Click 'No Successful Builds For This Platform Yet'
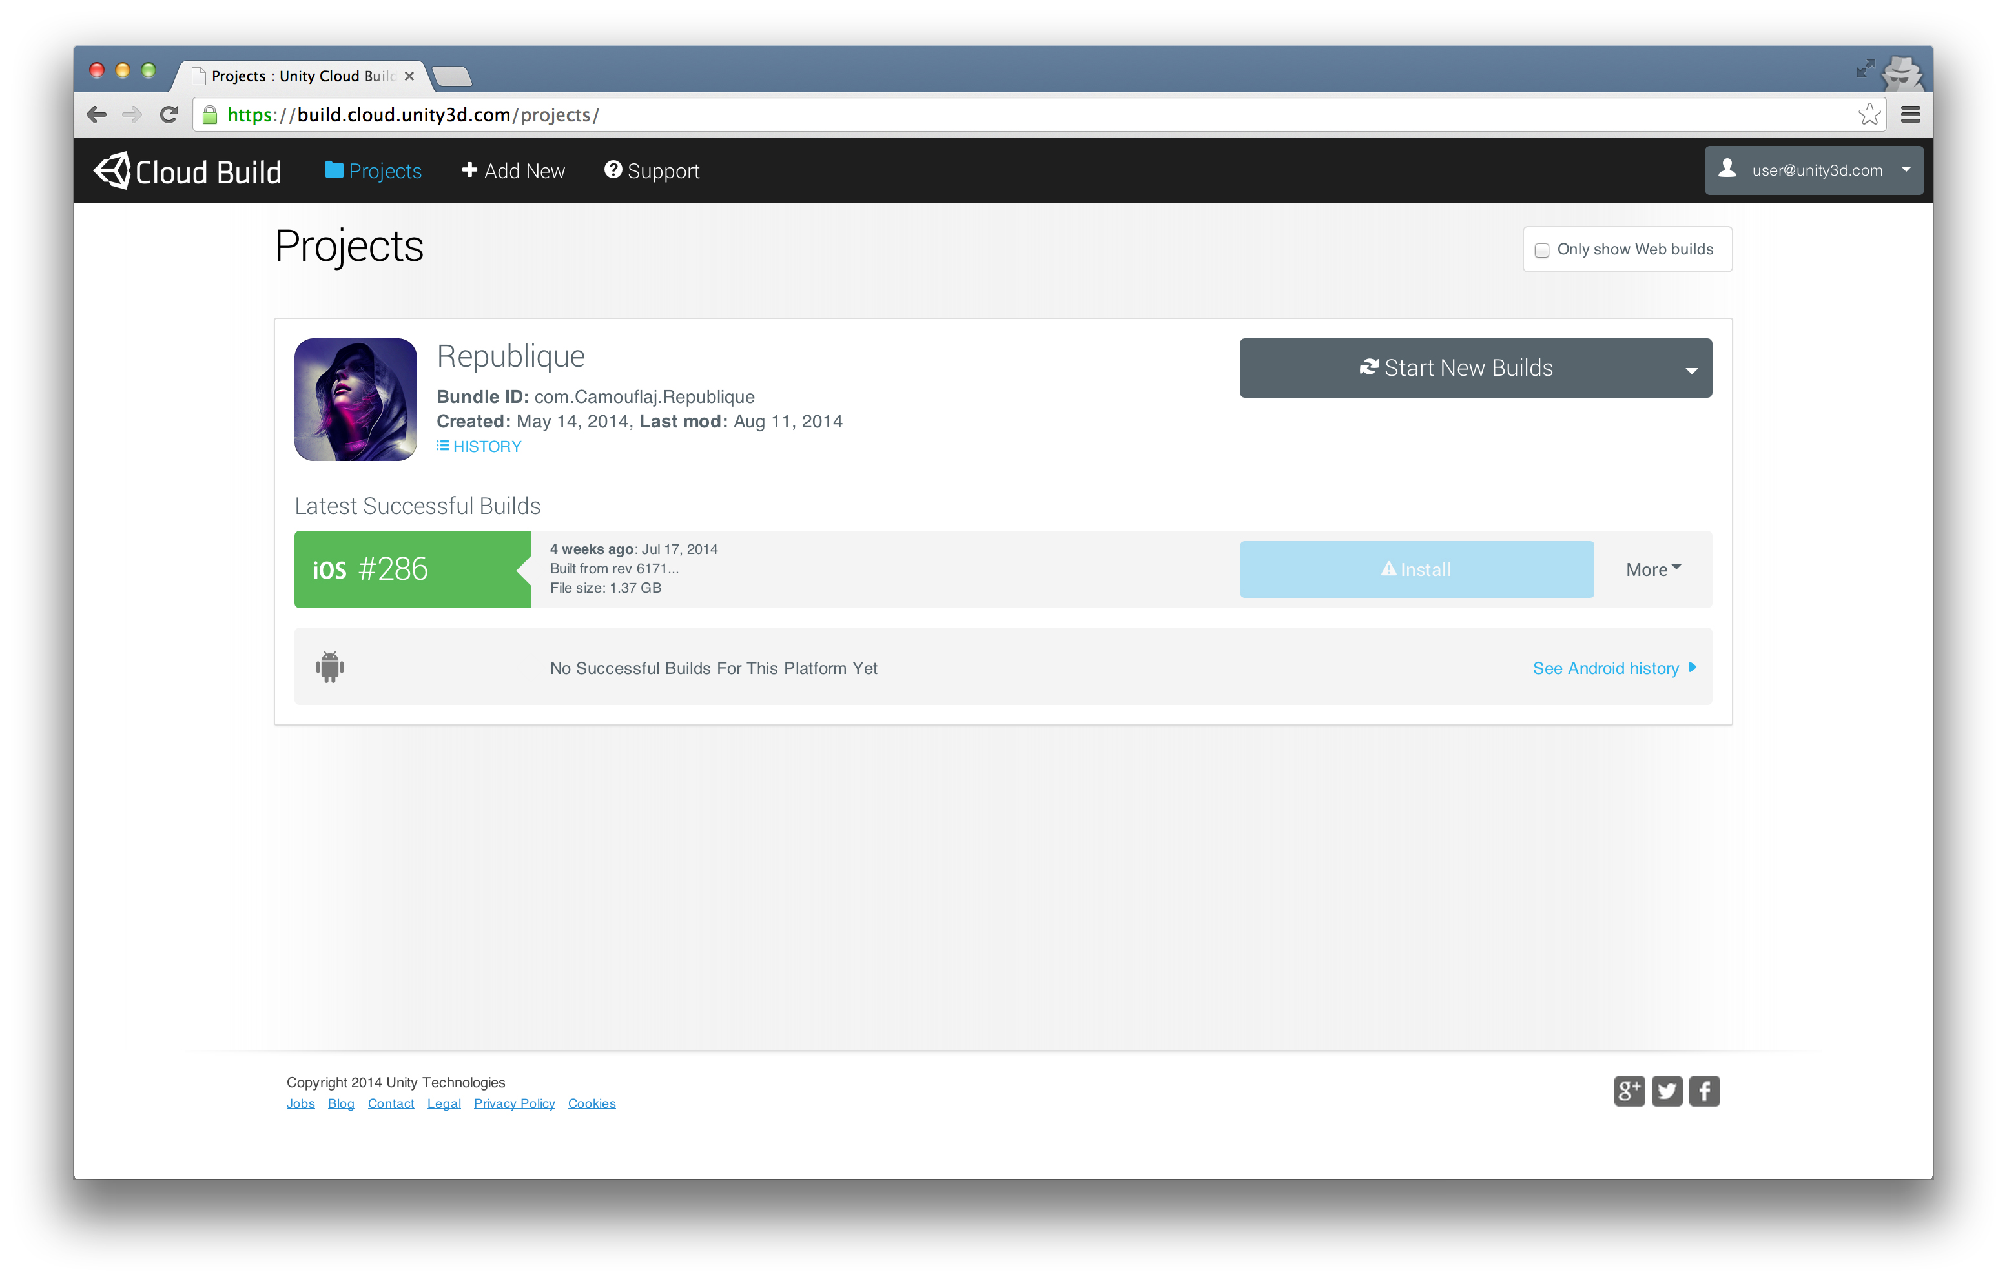The height and width of the screenshot is (1281, 2007). click(714, 668)
